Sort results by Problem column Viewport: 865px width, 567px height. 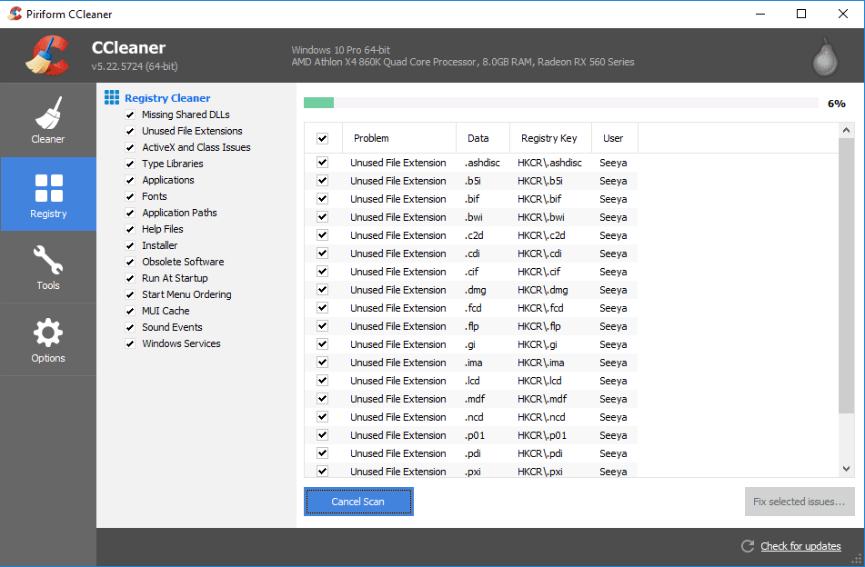tap(399, 138)
